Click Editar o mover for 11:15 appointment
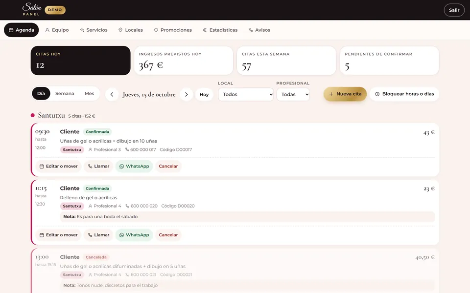The height and width of the screenshot is (293, 470). click(58, 235)
